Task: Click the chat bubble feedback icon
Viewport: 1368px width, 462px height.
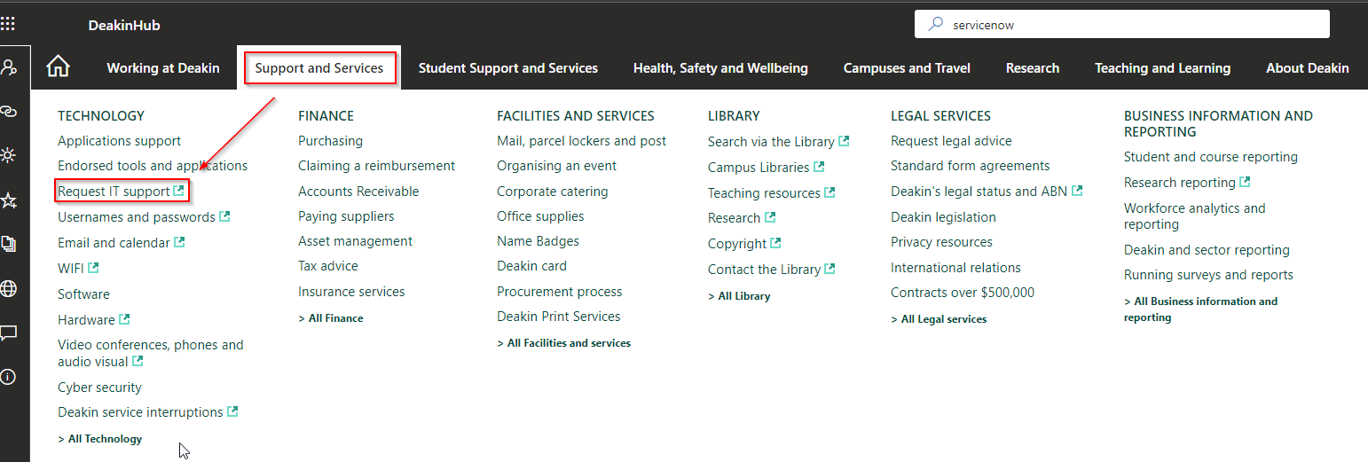Action: tap(9, 333)
